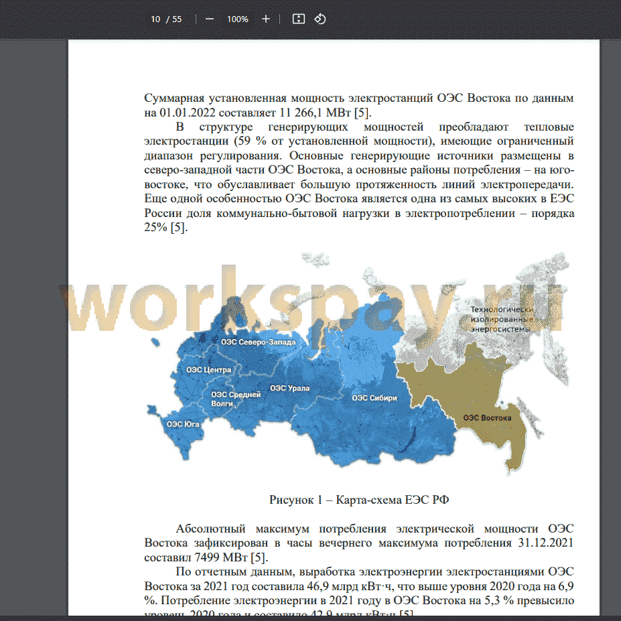The image size is (621, 621).
Task: Click the value '7499 МВт' in text
Action: (x=220, y=557)
